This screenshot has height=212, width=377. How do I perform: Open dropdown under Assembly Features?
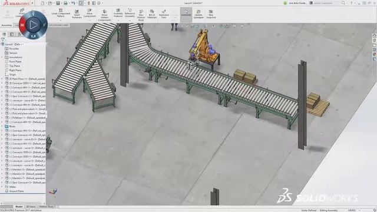coord(118,20)
